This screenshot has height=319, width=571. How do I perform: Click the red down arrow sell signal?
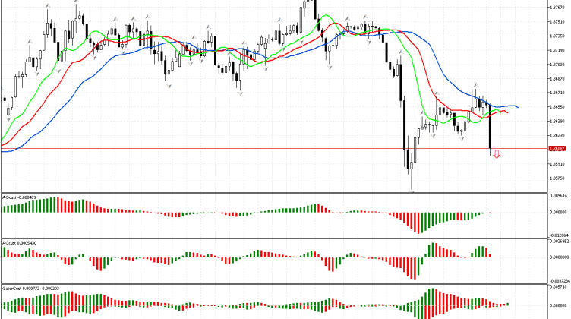tap(497, 154)
